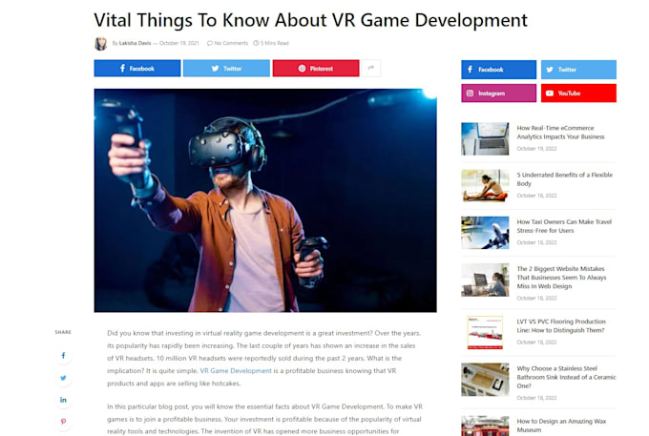
Task: Click office desk thumbnail for Website Mistakes post
Action: pyautogui.click(x=485, y=280)
